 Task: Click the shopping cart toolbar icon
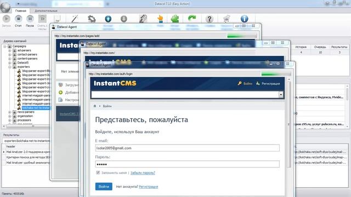pos(227,19)
